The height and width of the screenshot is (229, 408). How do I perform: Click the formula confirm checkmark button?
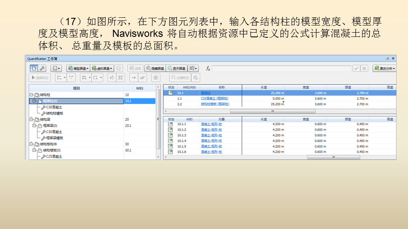[356, 69]
